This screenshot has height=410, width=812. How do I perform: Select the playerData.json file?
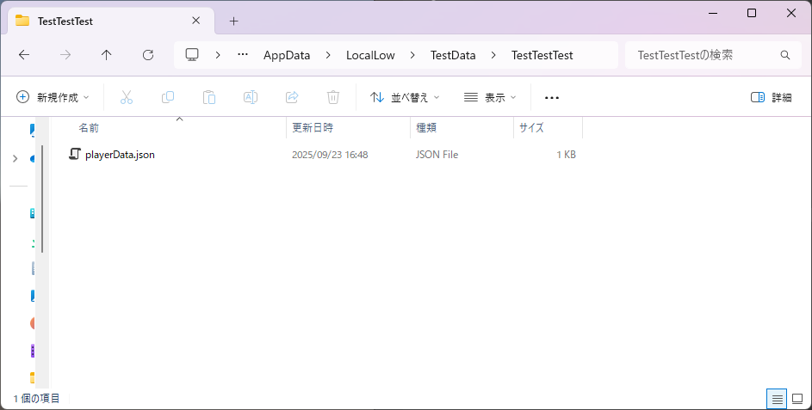(121, 155)
